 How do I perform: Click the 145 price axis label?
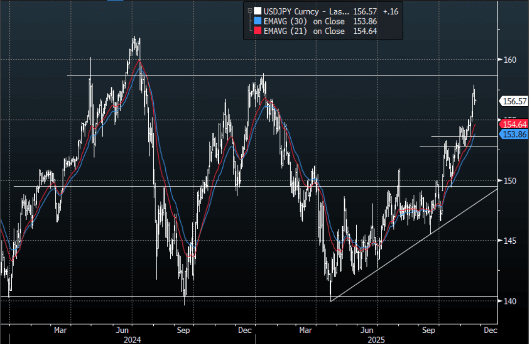(510, 241)
